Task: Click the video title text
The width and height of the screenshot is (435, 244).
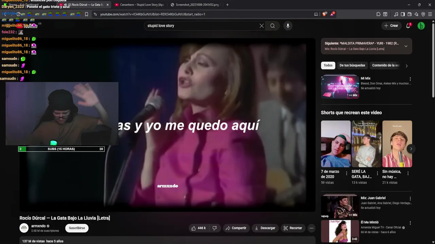Action: pos(65,218)
